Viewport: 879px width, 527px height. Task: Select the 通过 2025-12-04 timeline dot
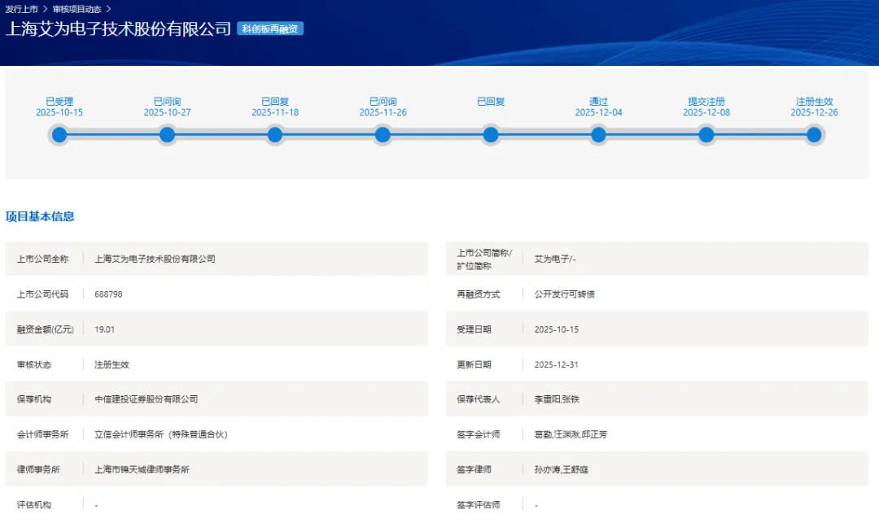(x=599, y=135)
